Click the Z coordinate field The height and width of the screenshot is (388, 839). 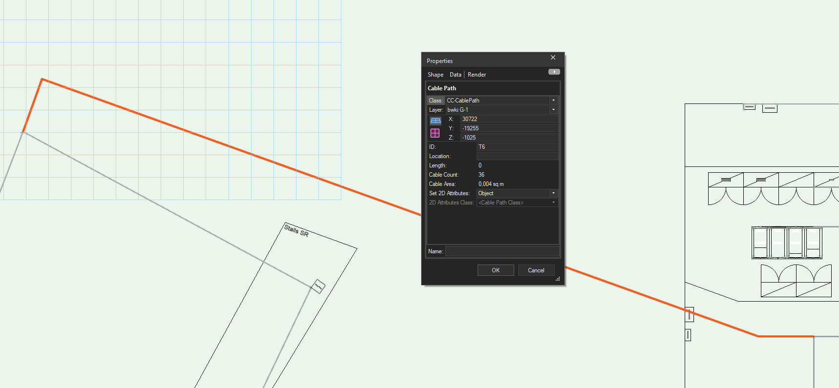509,138
